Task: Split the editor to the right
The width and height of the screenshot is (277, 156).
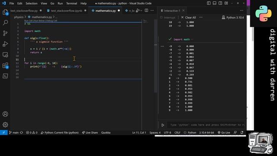Action: (x=146, y=10)
